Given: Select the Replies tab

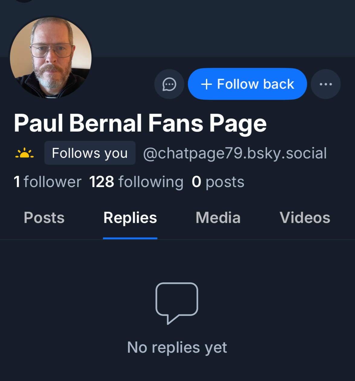Looking at the screenshot, I should coord(130,218).
